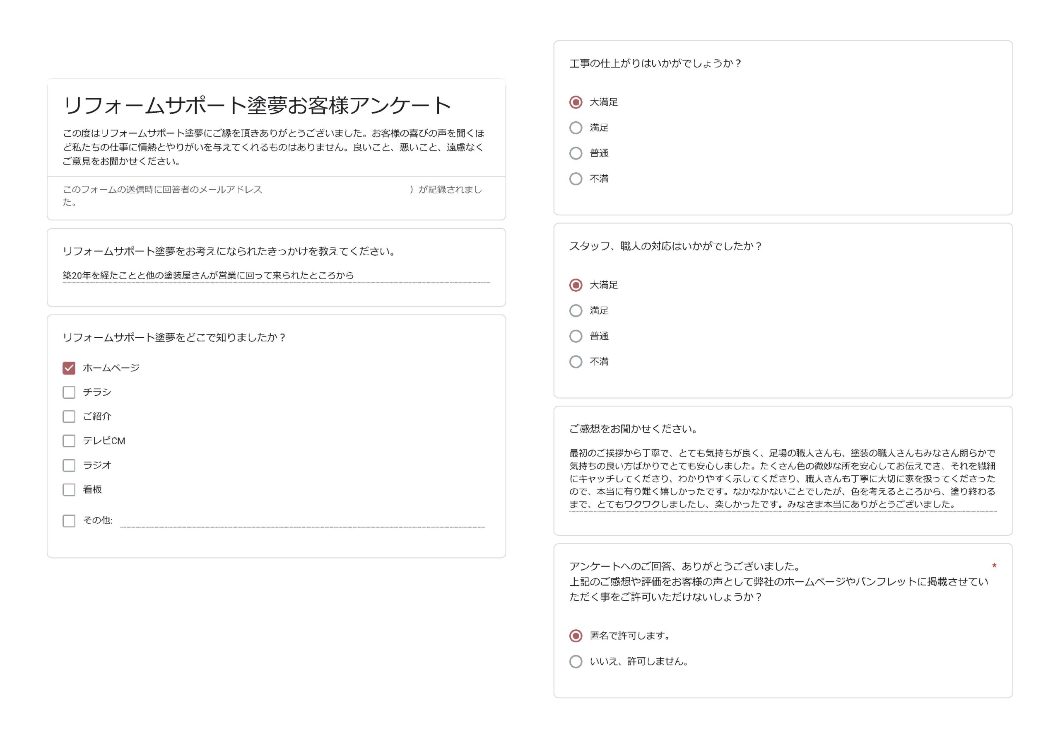Click the メールアドレス recorded notice text
The height and width of the screenshot is (750, 1060).
tap(272, 196)
